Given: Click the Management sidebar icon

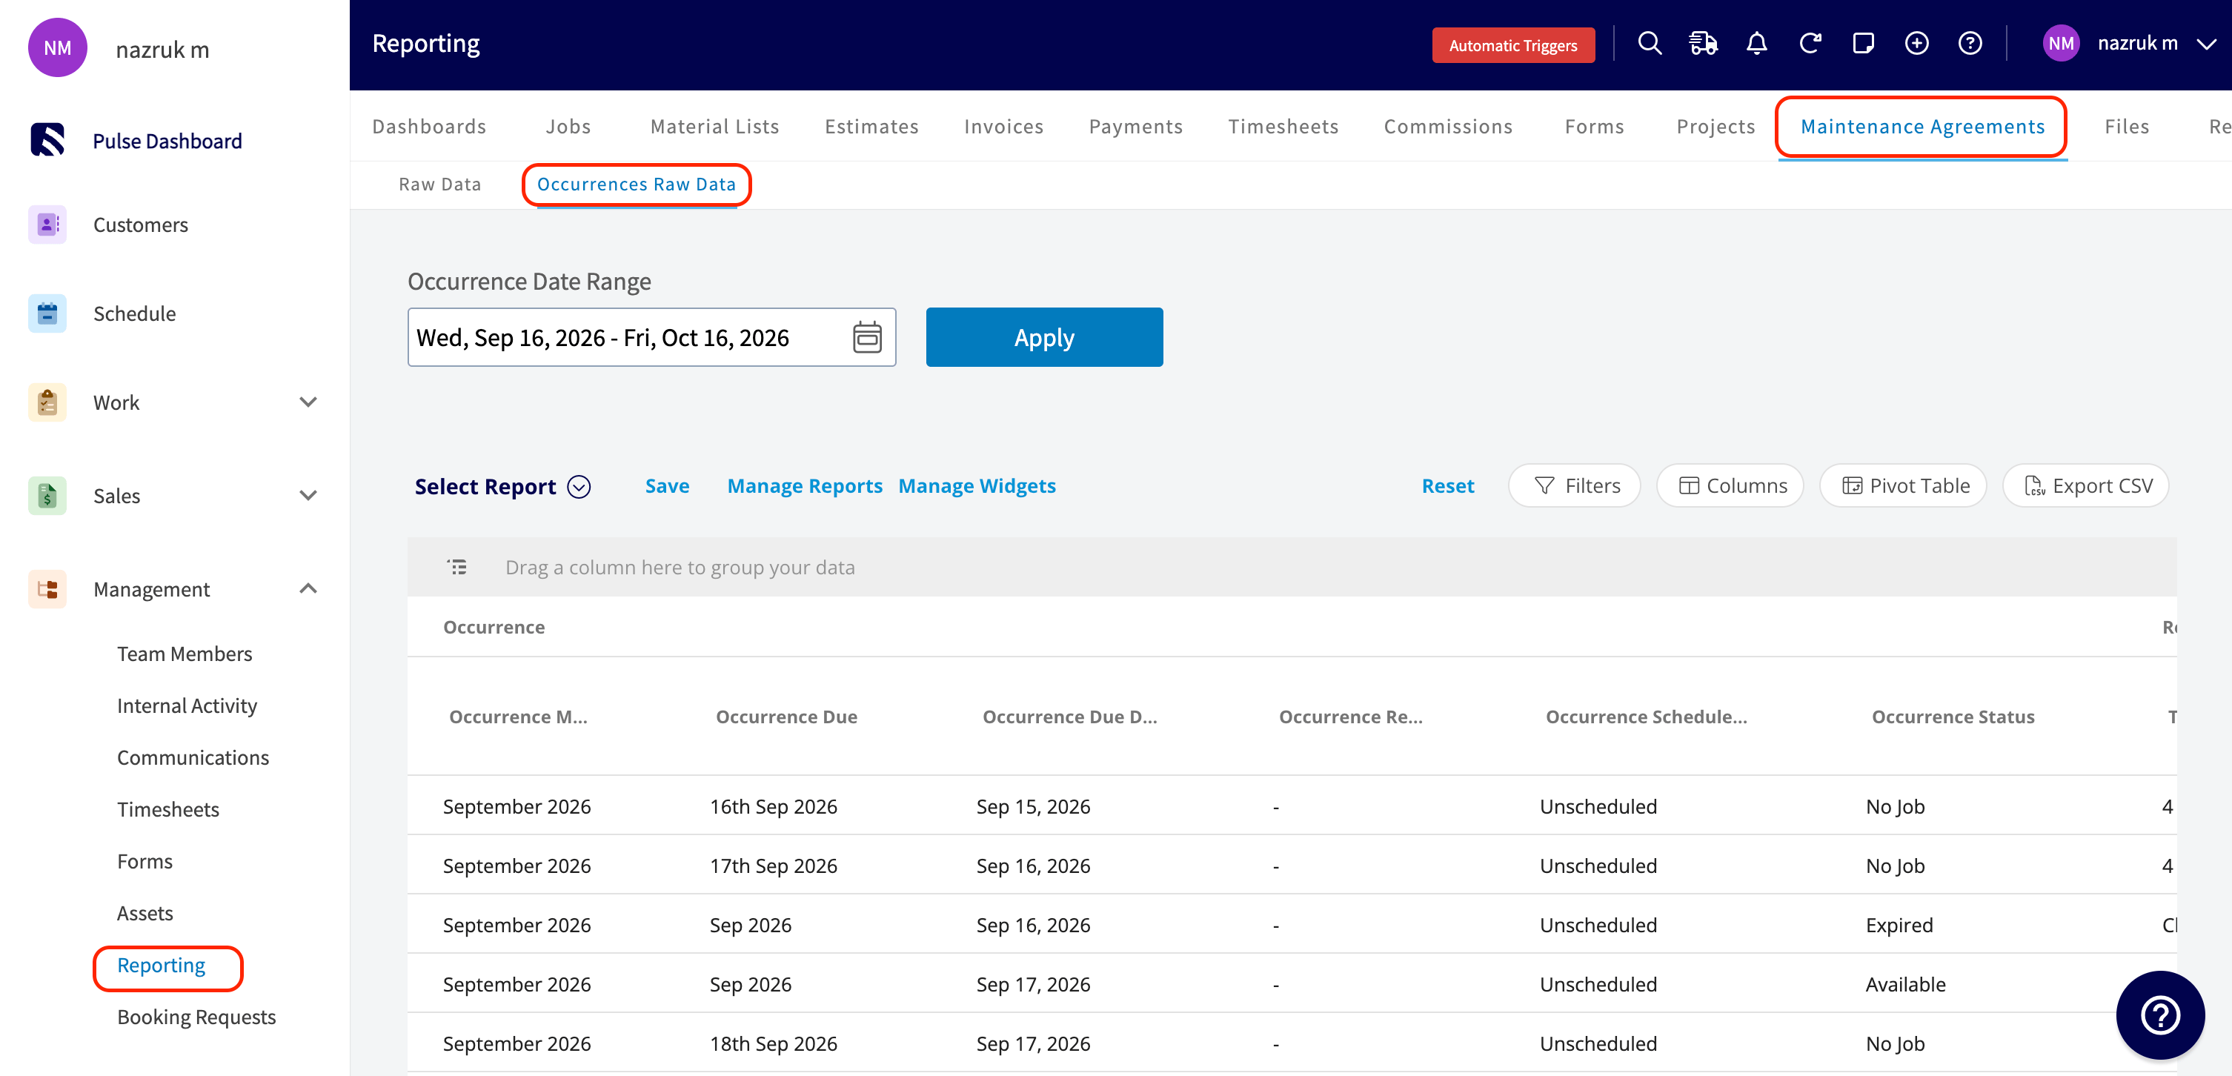Looking at the screenshot, I should click(x=47, y=589).
